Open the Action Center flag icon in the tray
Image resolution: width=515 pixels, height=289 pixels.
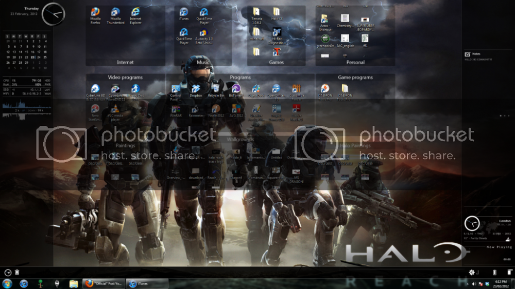click(480, 284)
